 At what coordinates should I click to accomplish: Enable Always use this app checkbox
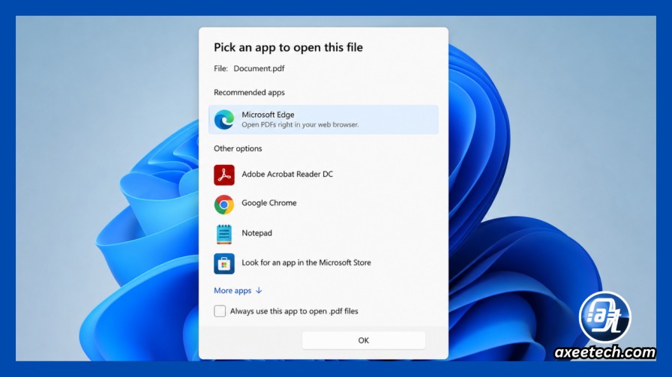coord(220,311)
